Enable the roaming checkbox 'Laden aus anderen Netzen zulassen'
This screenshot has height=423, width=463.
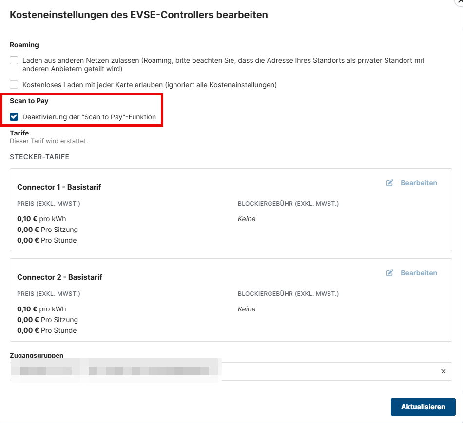click(14, 60)
